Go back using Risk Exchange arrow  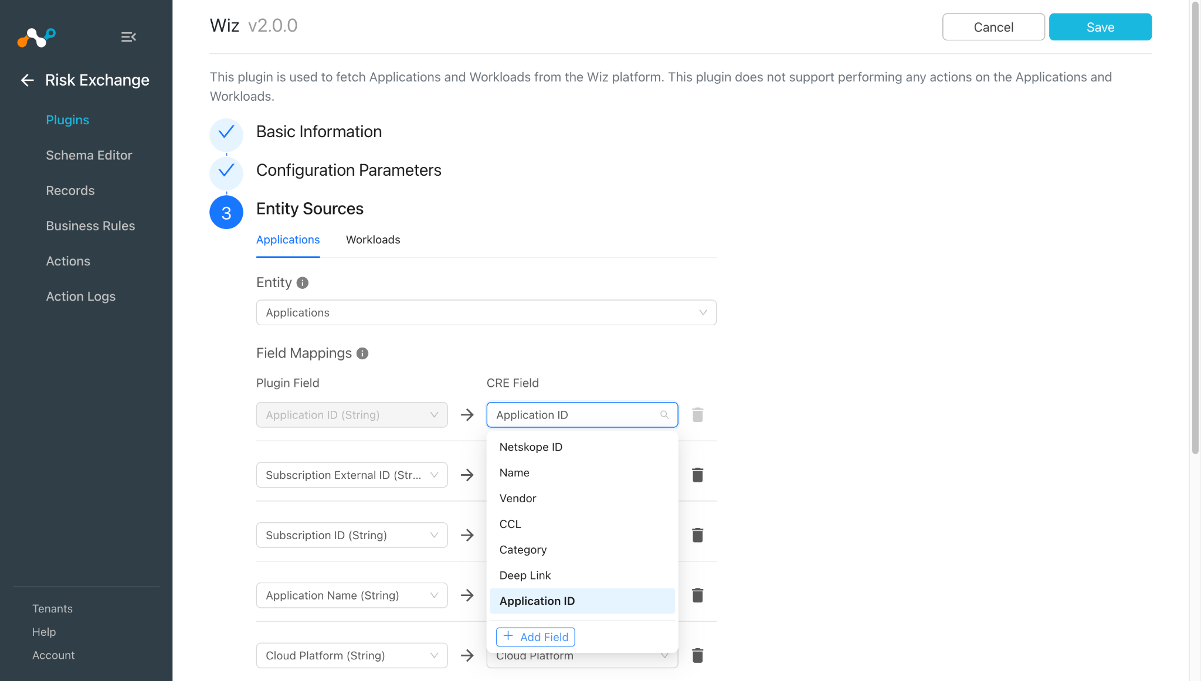(27, 80)
